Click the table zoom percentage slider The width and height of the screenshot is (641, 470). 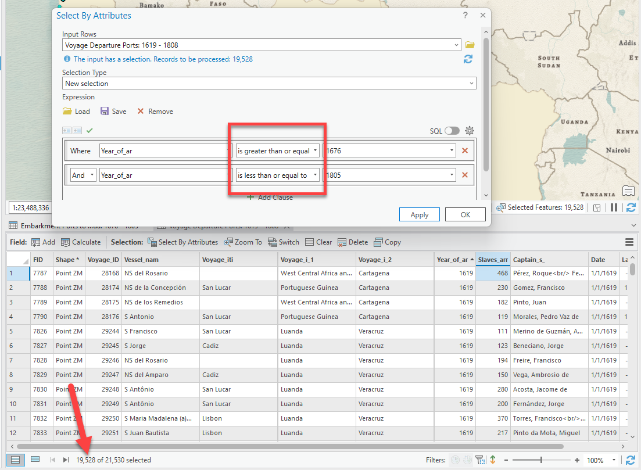(541, 460)
